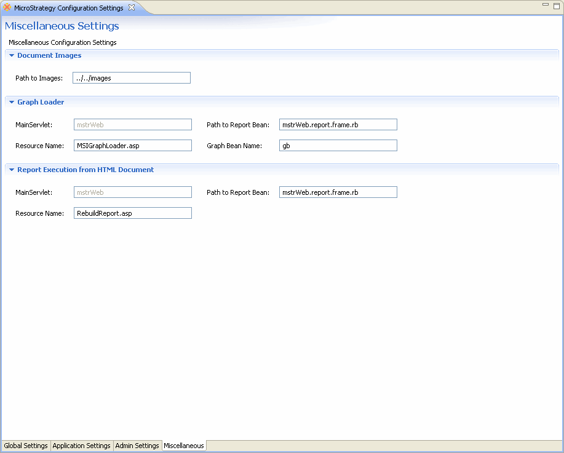Click the MicroStrategy tab icon

(x=7, y=7)
